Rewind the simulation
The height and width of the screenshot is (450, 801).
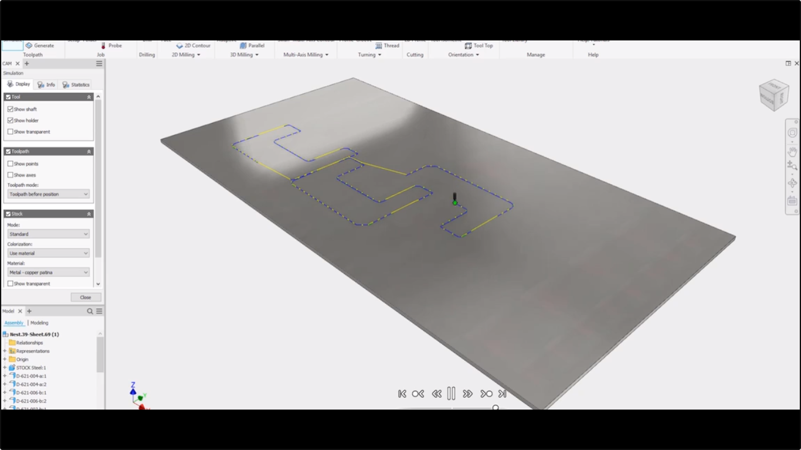pos(436,394)
